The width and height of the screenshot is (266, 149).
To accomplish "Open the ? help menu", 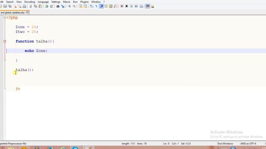I will 104,2.
